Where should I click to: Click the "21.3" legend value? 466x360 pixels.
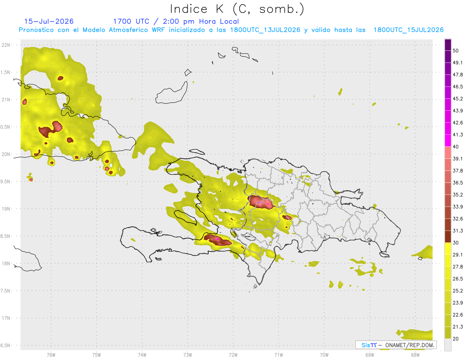coord(458,327)
